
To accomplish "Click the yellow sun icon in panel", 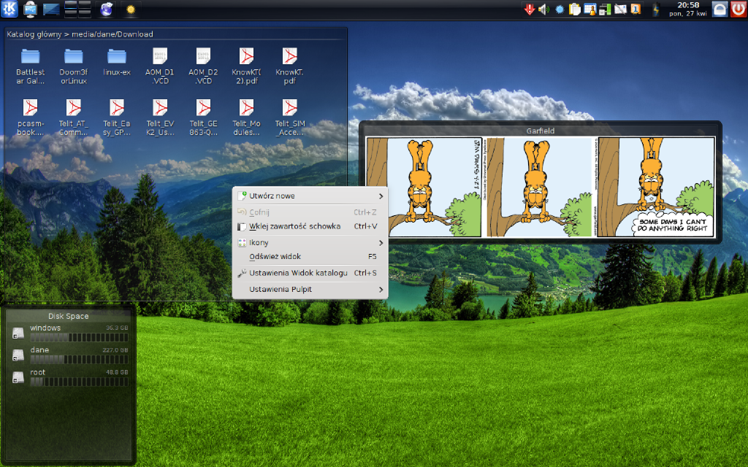I will pyautogui.click(x=130, y=9).
